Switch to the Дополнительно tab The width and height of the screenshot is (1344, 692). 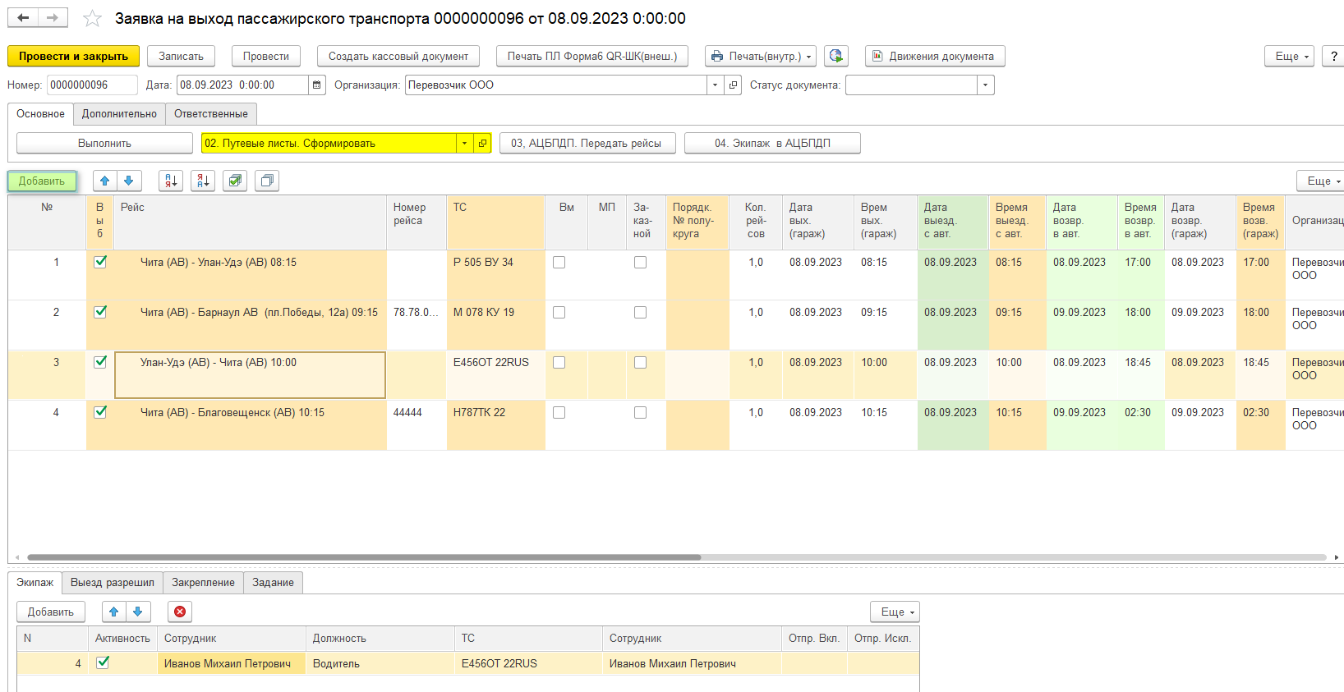tap(119, 114)
